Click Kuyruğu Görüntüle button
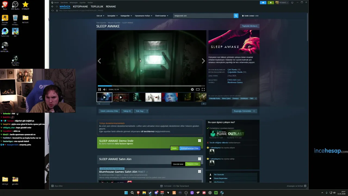 (x=245, y=111)
